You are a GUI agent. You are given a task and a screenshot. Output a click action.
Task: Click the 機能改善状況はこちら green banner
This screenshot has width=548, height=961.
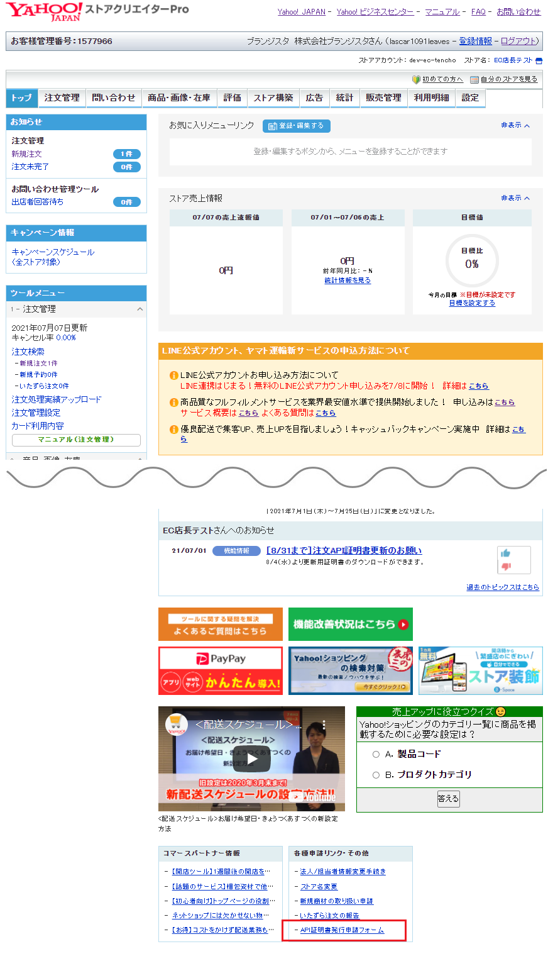coord(351,625)
